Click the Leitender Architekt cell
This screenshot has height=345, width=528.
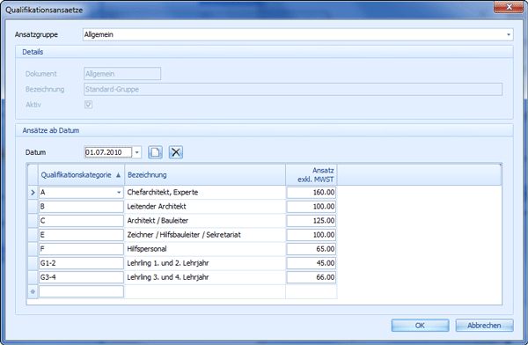point(205,207)
